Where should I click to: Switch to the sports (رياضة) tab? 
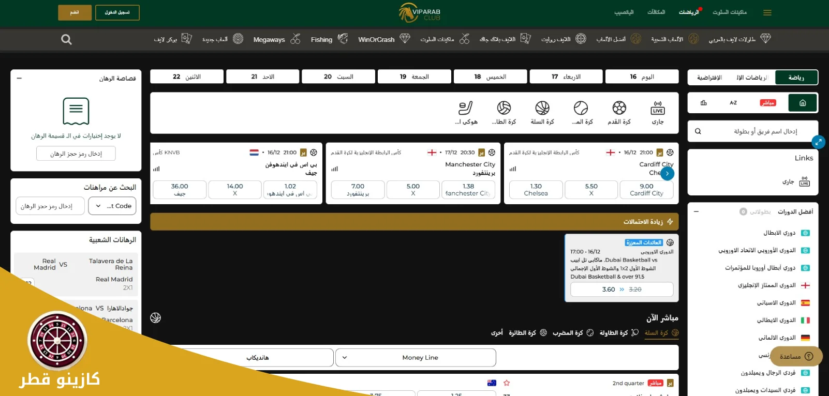click(x=796, y=78)
